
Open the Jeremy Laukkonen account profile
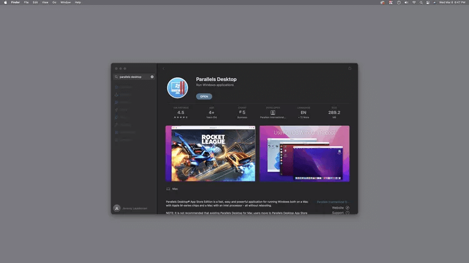click(x=131, y=208)
